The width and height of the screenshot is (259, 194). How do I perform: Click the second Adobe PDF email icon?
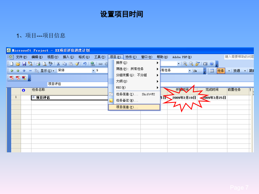(18, 78)
